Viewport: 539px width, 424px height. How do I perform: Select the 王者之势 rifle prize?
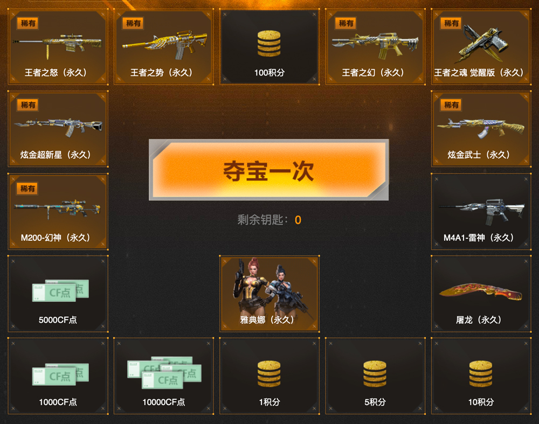[x=164, y=47]
